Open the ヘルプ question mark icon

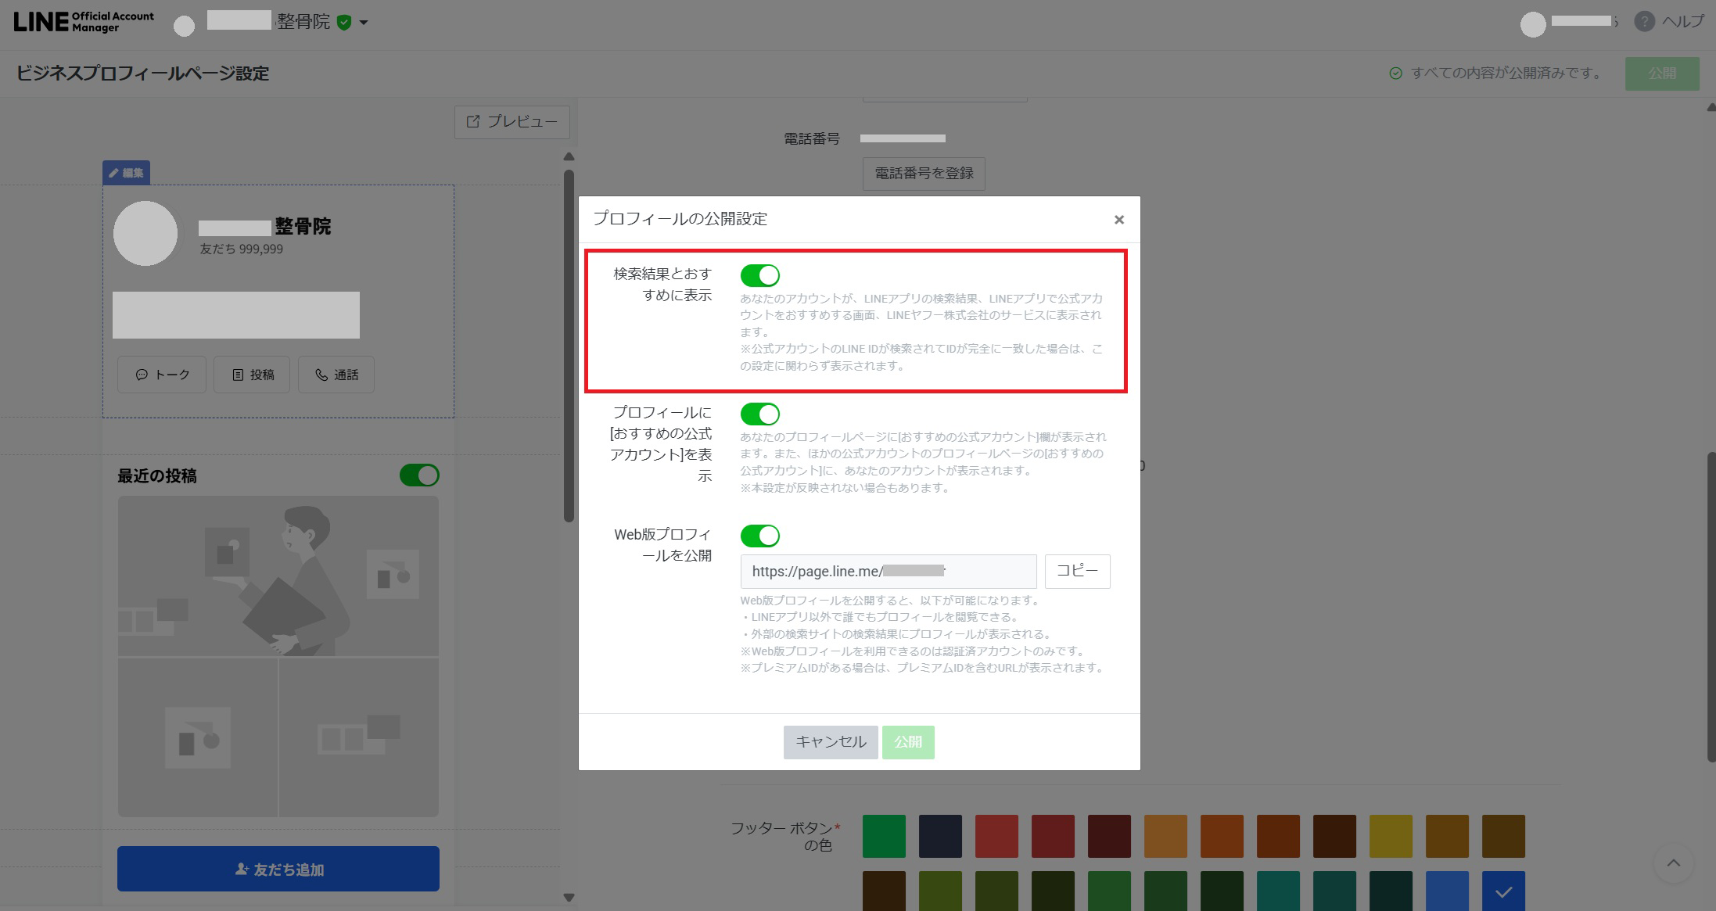coord(1644,22)
